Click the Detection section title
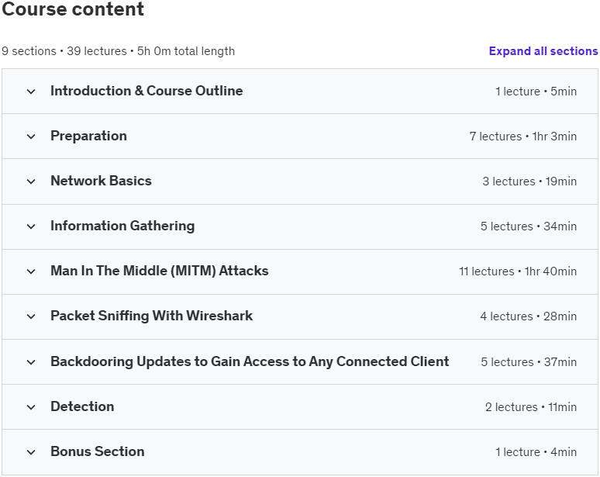 click(82, 406)
